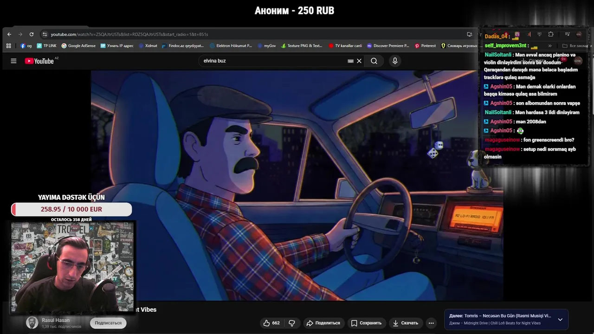Download the video with 'Скачать'
This screenshot has width=594, height=334.
coord(405,323)
